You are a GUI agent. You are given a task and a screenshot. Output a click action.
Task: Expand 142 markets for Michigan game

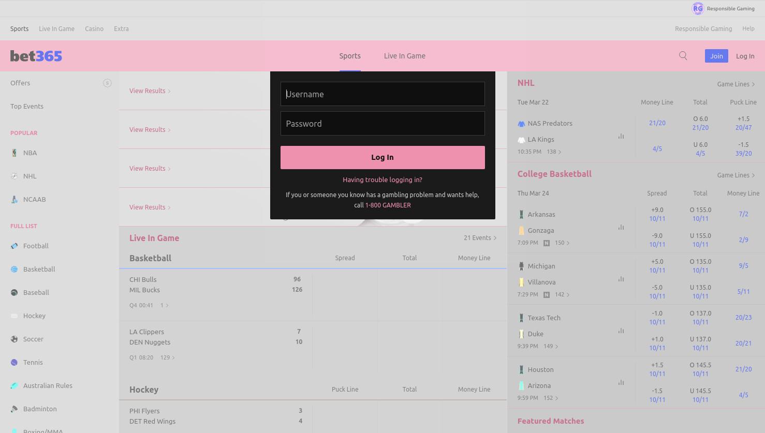click(562, 295)
